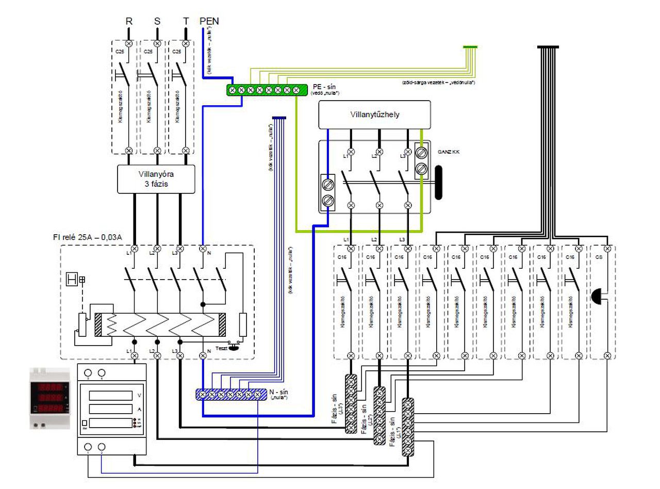Click the Teszt push-button on the FI relay
The width and height of the screenshot is (660, 489).
[233, 347]
